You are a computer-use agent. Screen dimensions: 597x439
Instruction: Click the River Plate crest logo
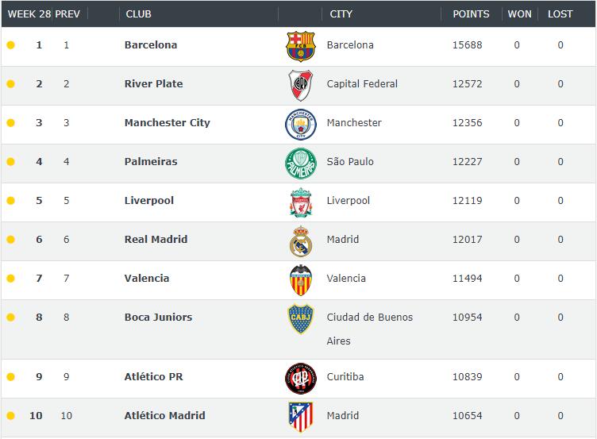[300, 85]
